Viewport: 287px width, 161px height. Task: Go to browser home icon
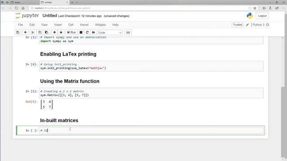coord(23,8)
